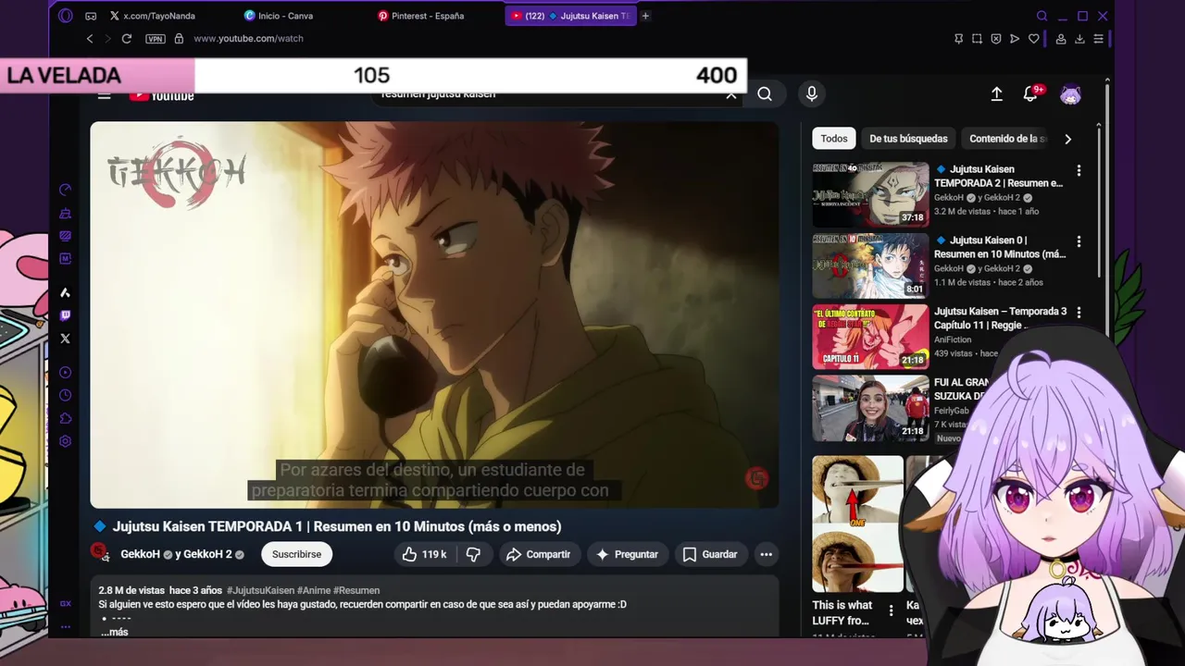Open a new browser tab
The height and width of the screenshot is (666, 1185).
pyautogui.click(x=645, y=16)
